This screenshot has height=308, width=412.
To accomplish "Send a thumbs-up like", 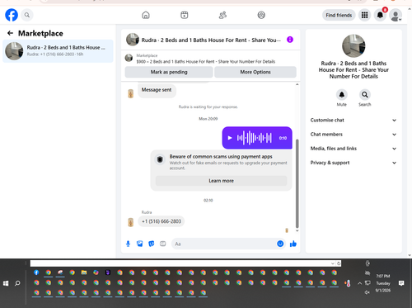I will point(293,244).
